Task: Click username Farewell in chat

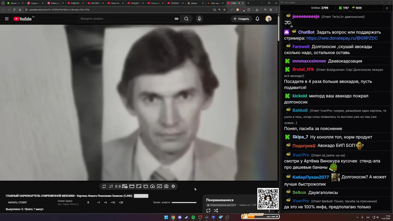Action: (x=301, y=47)
